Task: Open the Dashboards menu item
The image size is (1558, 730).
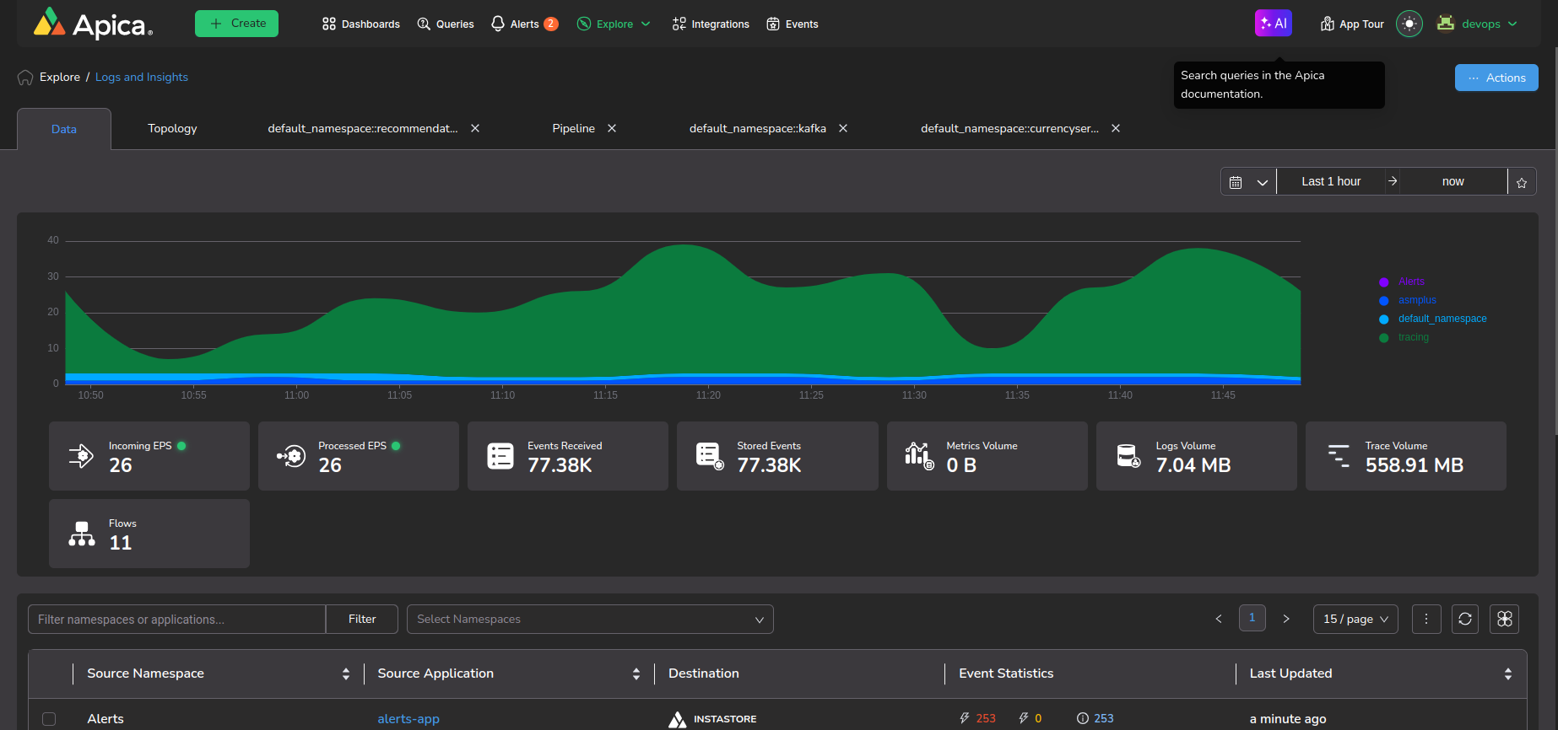Action: pos(361,24)
